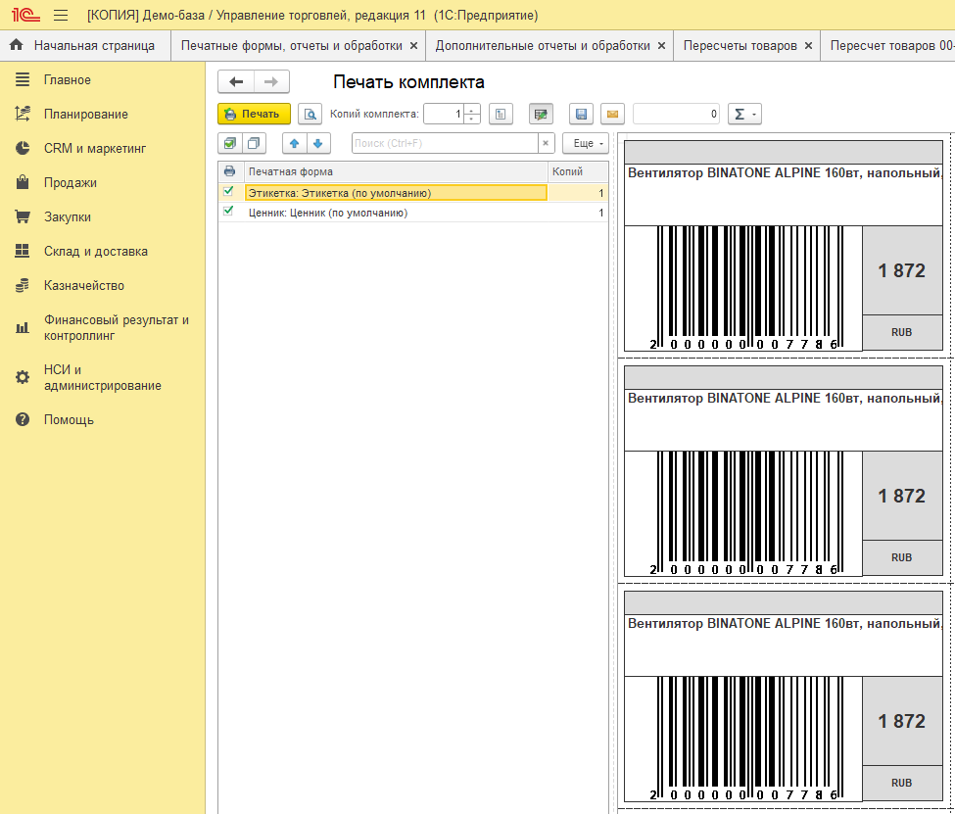Open the Планирование section
This screenshot has width=955, height=814.
click(x=102, y=114)
